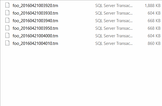Choose the file name foo_20160421003950.trn
The width and height of the screenshot is (162, 106).
click(35, 28)
